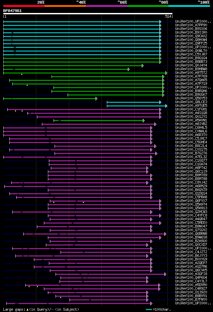Open the UniRef100_B9SX06 hit label
This screenshot has height=312, width=213.
coord(191,29)
